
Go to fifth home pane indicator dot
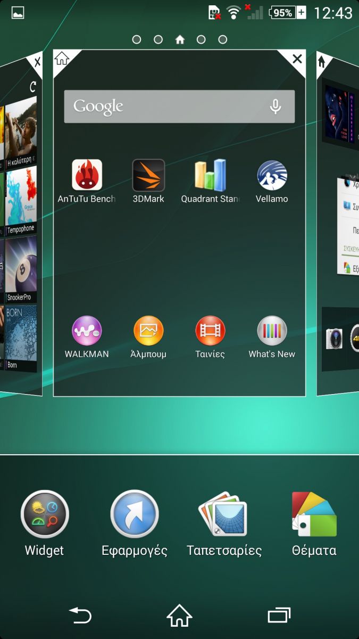(x=223, y=39)
